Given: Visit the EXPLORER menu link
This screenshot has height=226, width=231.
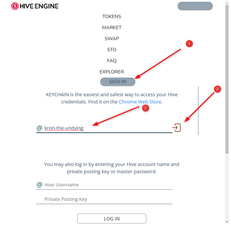Looking at the screenshot, I should tap(112, 72).
